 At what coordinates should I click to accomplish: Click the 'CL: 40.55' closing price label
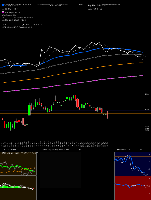[55, 5]
